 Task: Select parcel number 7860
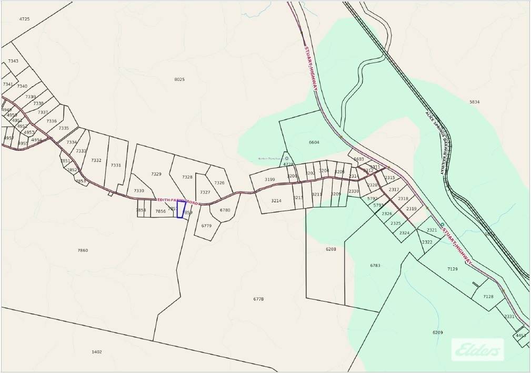[83, 250]
